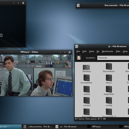Click the /home/jx location field
129x129 pixels.
[x=113, y=58]
